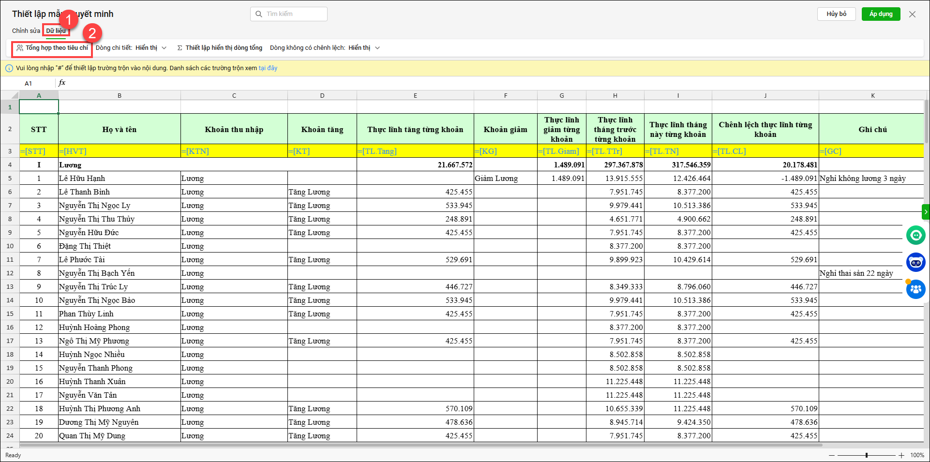Switch to the 'Chỉnh sửa' tab

click(26, 30)
